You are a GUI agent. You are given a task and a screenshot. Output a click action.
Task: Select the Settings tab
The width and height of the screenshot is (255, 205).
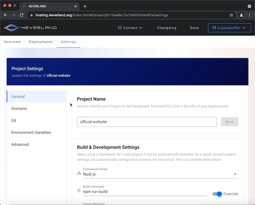pyautogui.click(x=68, y=42)
